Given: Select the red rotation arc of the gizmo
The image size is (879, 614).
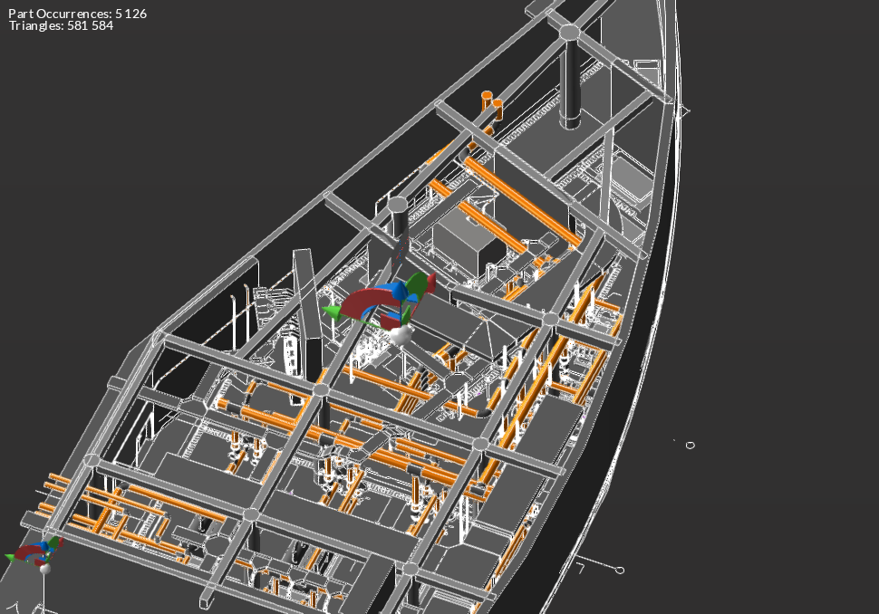Looking at the screenshot, I should tap(361, 299).
